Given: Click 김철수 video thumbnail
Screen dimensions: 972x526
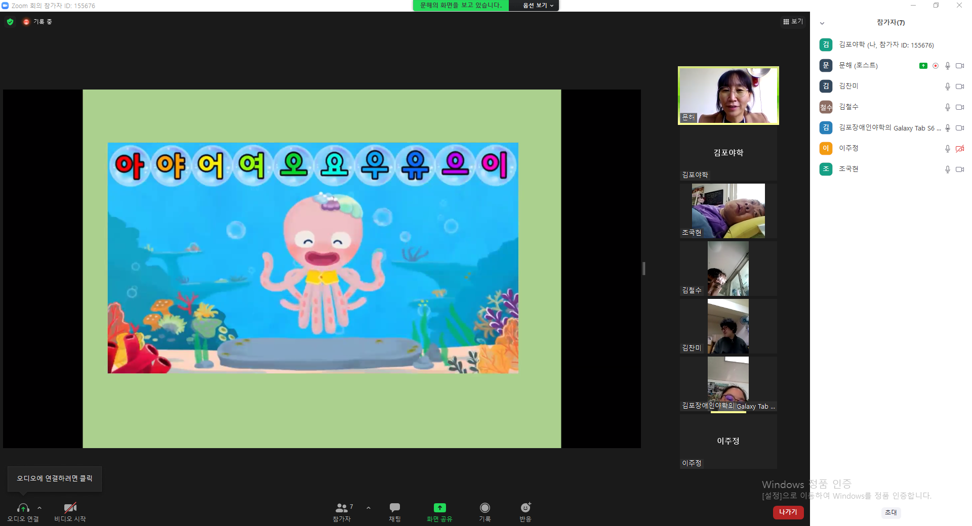Looking at the screenshot, I should tap(728, 269).
